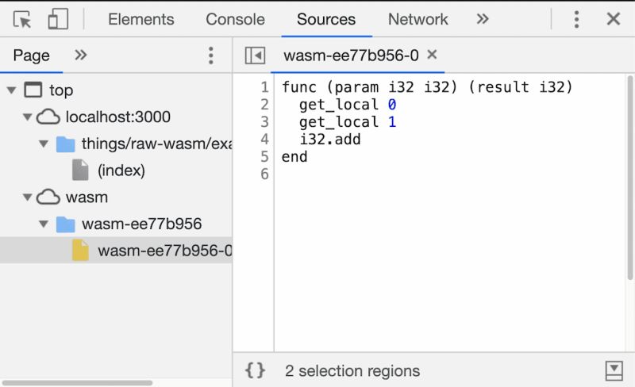Screen dimensions: 635x387
Task: Collapse the top frame tree arrow
Action: [x=11, y=90]
